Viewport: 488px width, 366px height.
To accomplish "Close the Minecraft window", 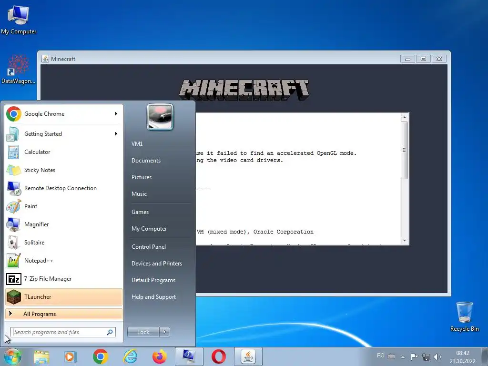I will pos(439,59).
